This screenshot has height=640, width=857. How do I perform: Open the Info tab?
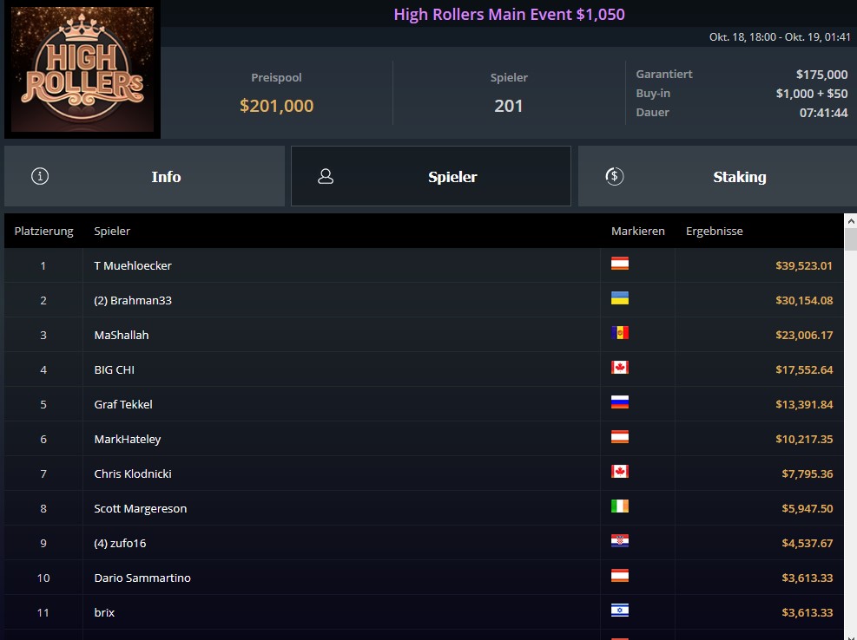(144, 176)
